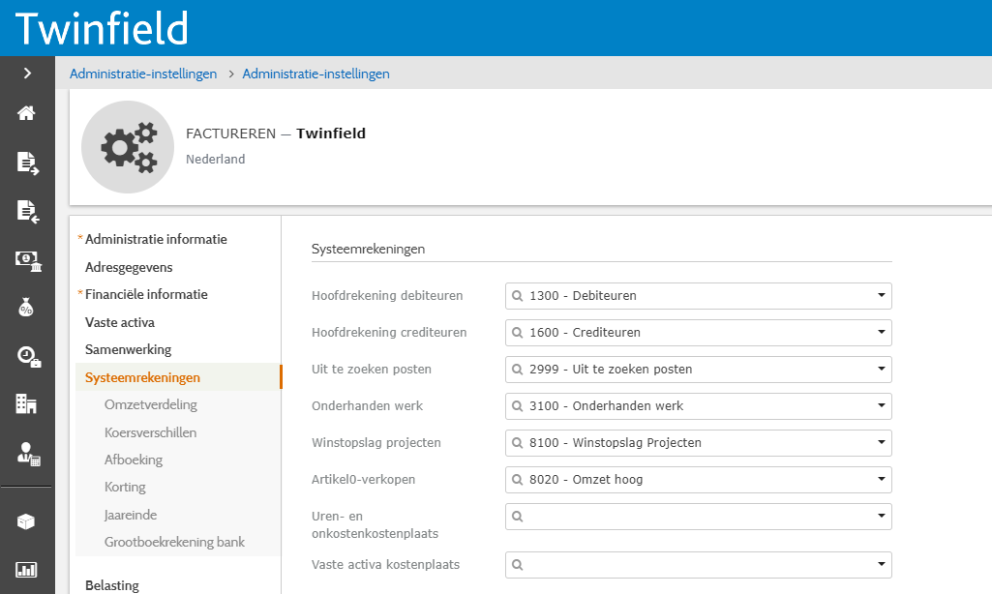Select the building icon in sidebar
This screenshot has width=992, height=594.
(27, 404)
